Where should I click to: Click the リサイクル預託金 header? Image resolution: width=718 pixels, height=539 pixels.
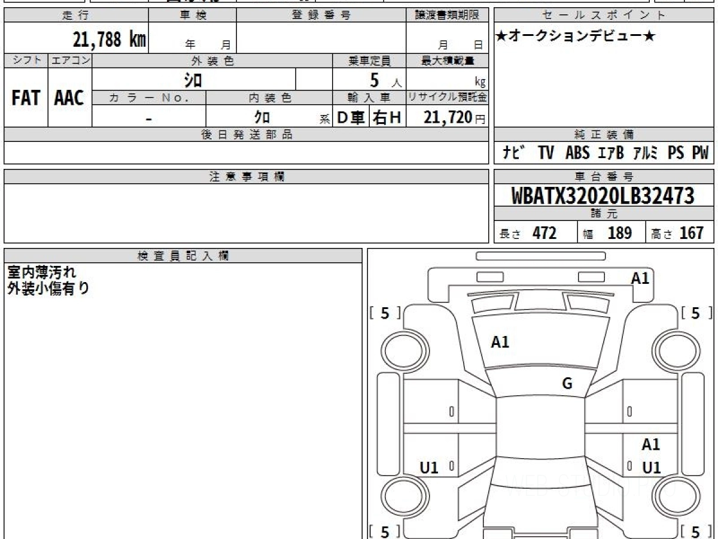pos(448,97)
